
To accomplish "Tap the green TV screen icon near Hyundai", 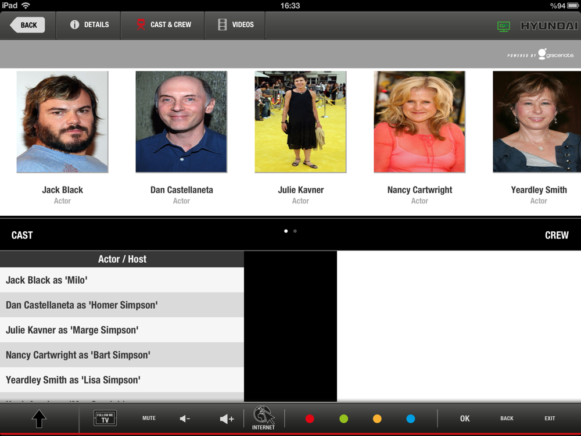I will tap(504, 26).
